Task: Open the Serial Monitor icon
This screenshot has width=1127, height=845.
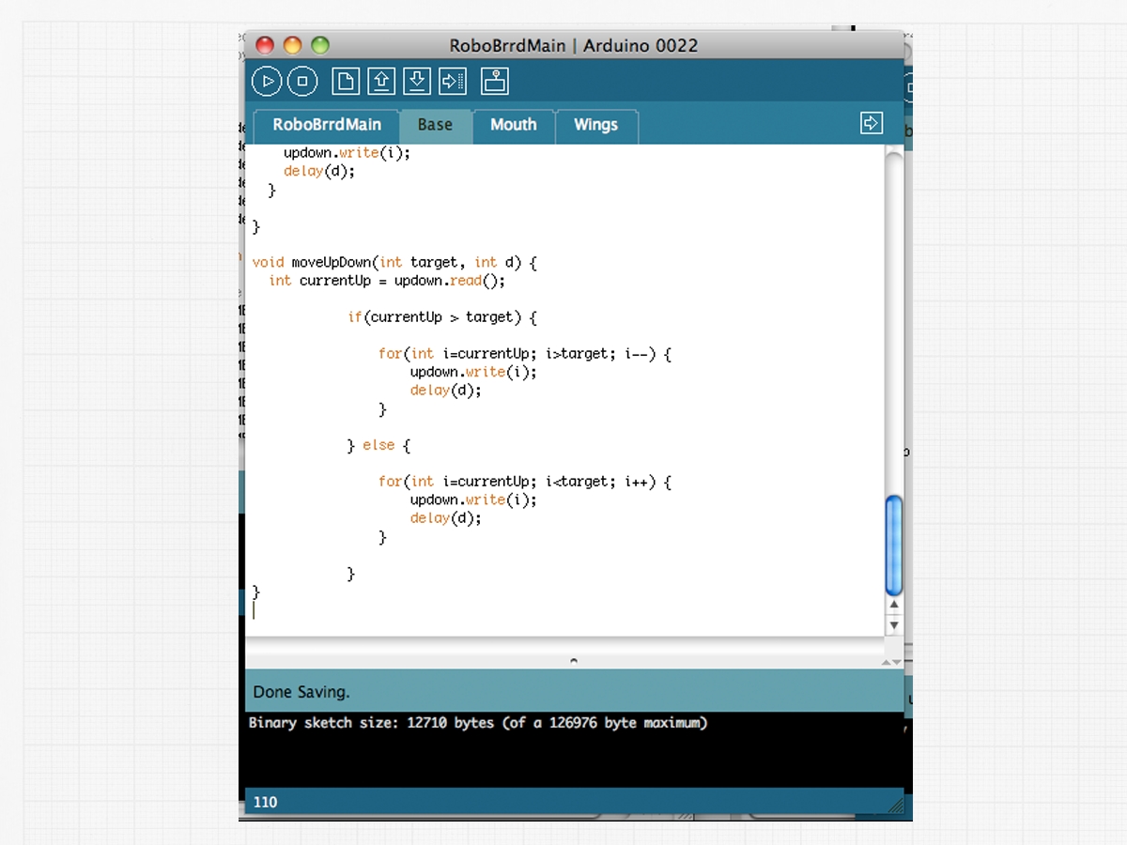Action: [x=495, y=82]
